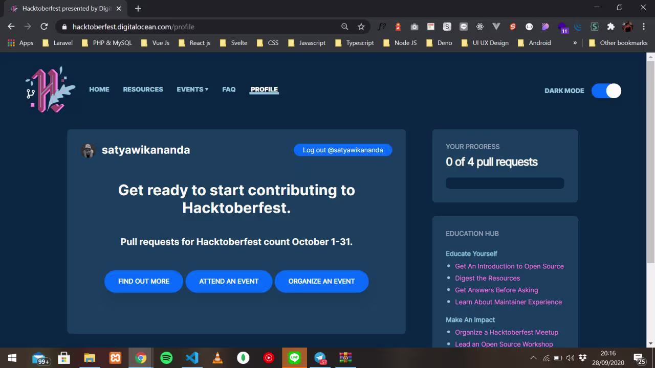Open FAQ nav item
The image size is (655, 368).
pos(229,89)
